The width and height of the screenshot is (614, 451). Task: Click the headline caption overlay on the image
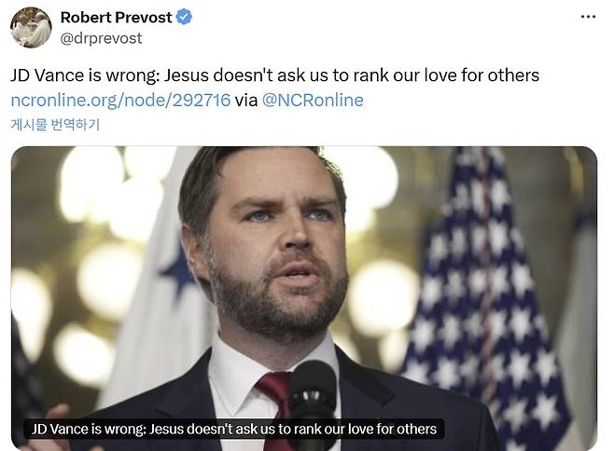coord(234,429)
